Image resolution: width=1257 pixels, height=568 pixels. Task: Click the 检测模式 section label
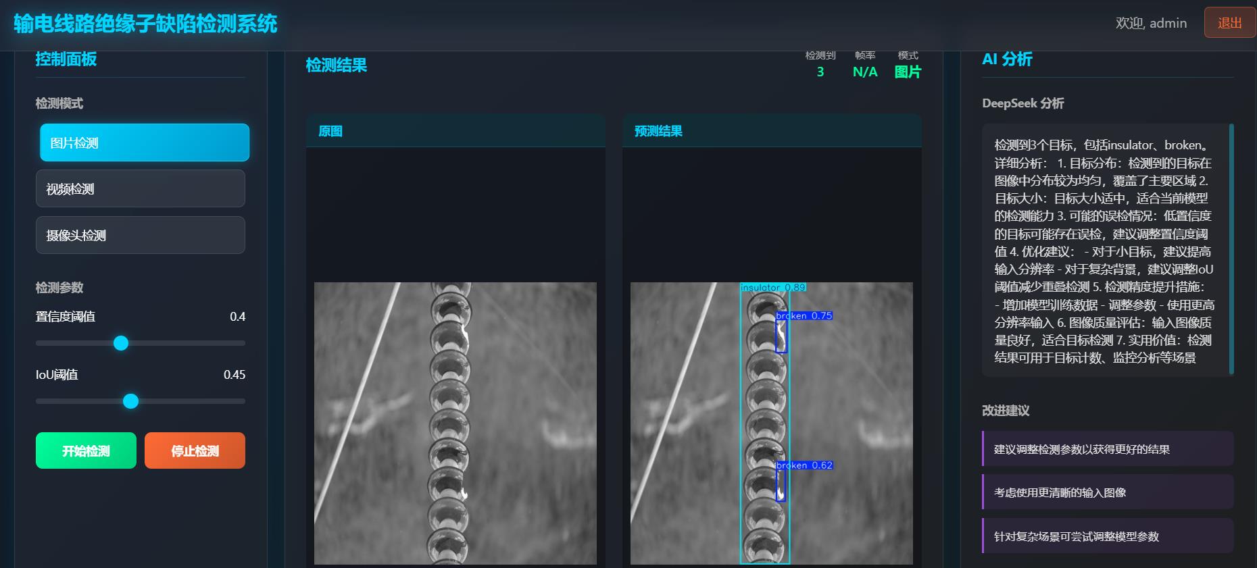(59, 103)
